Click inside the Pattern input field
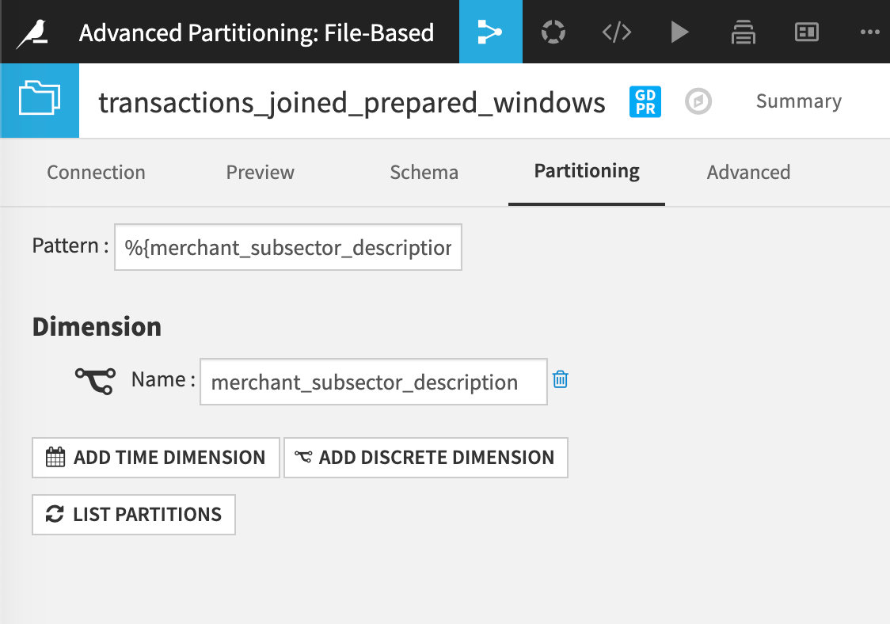The image size is (890, 624). [287, 247]
